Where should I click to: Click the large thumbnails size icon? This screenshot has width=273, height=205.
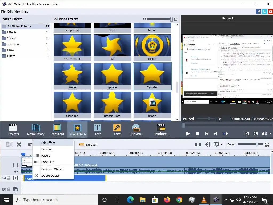coord(176,19)
